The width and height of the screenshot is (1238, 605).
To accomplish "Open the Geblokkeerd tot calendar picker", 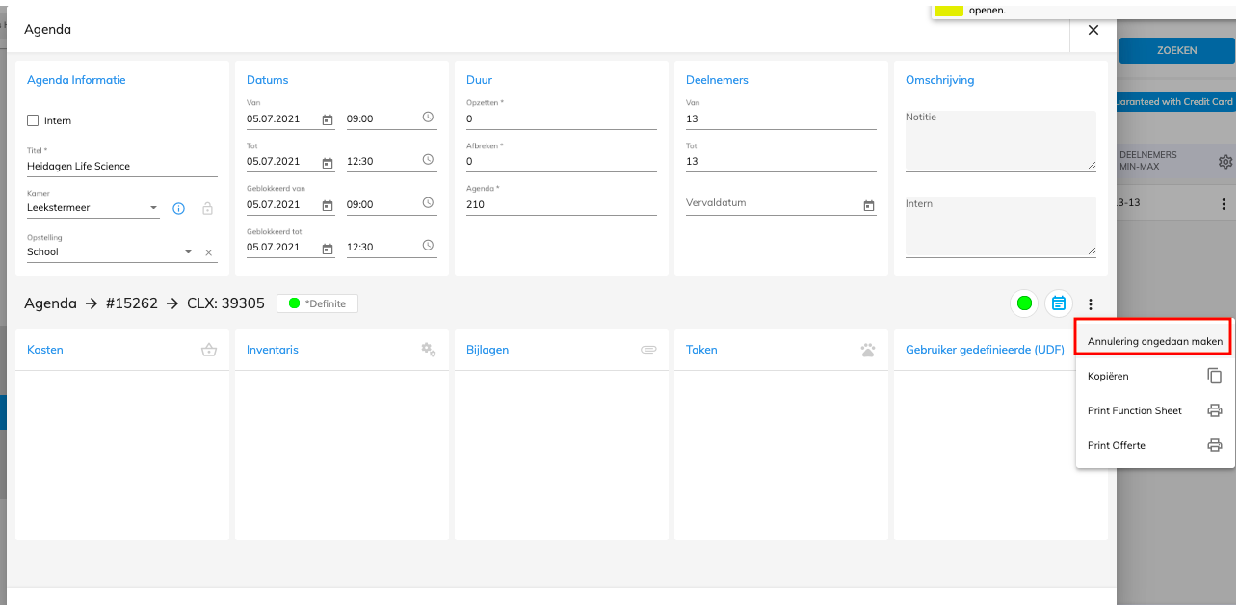I will pyautogui.click(x=328, y=248).
